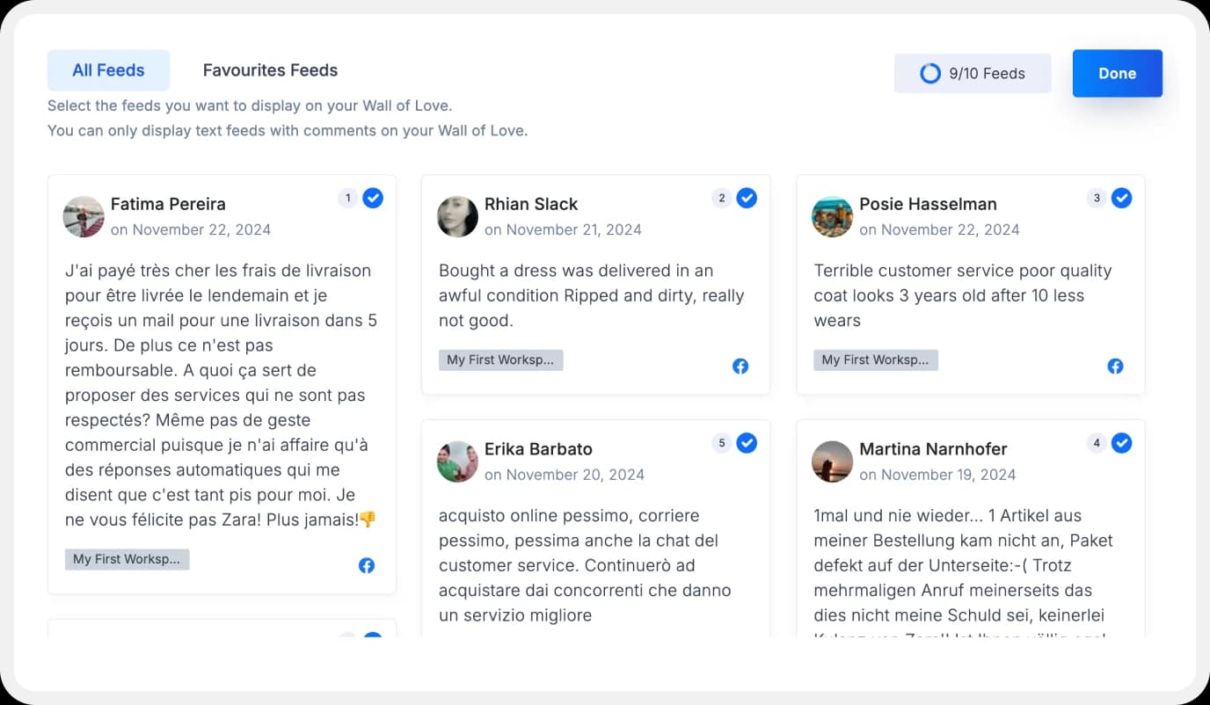Click the number 5 badge on Erika's card
1210x705 pixels.
(722, 443)
